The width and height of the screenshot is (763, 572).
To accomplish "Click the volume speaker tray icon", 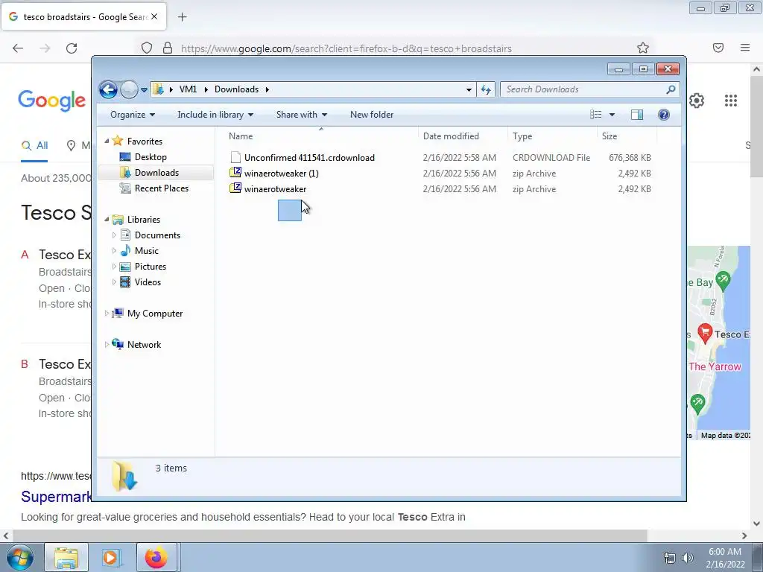I will (688, 557).
